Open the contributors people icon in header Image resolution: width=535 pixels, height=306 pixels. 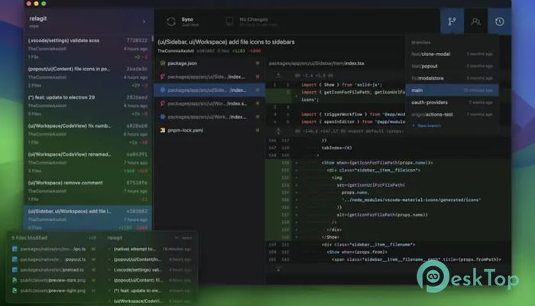point(475,21)
